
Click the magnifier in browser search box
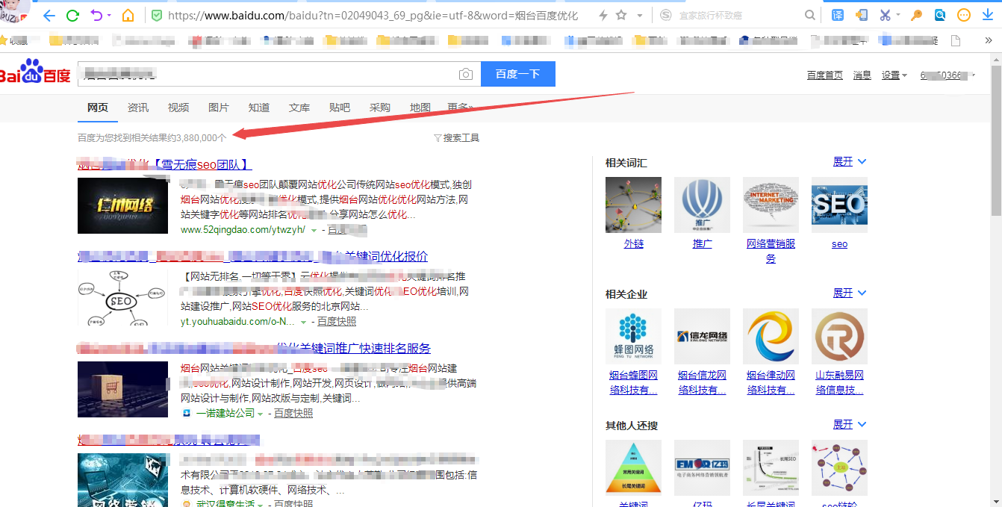(810, 15)
